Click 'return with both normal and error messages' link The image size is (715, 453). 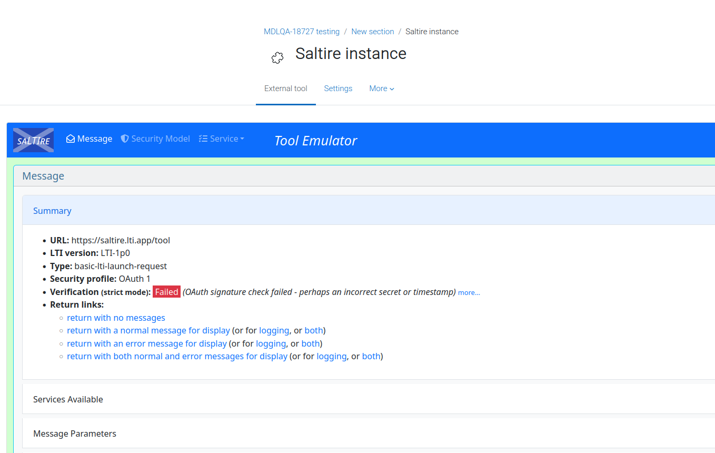(177, 357)
